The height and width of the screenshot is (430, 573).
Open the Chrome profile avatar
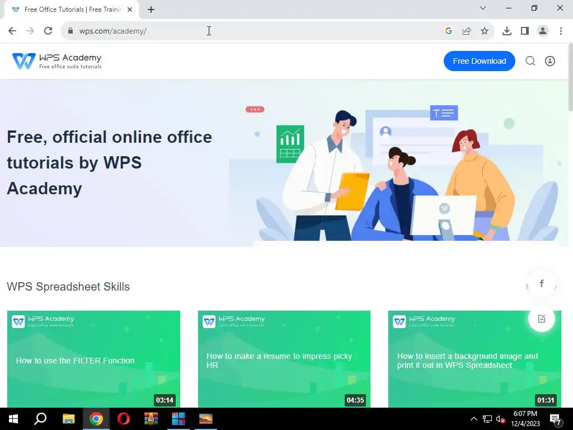[543, 31]
